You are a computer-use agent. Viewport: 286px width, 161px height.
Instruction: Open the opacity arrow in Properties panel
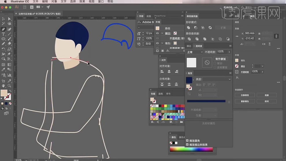point(262,72)
